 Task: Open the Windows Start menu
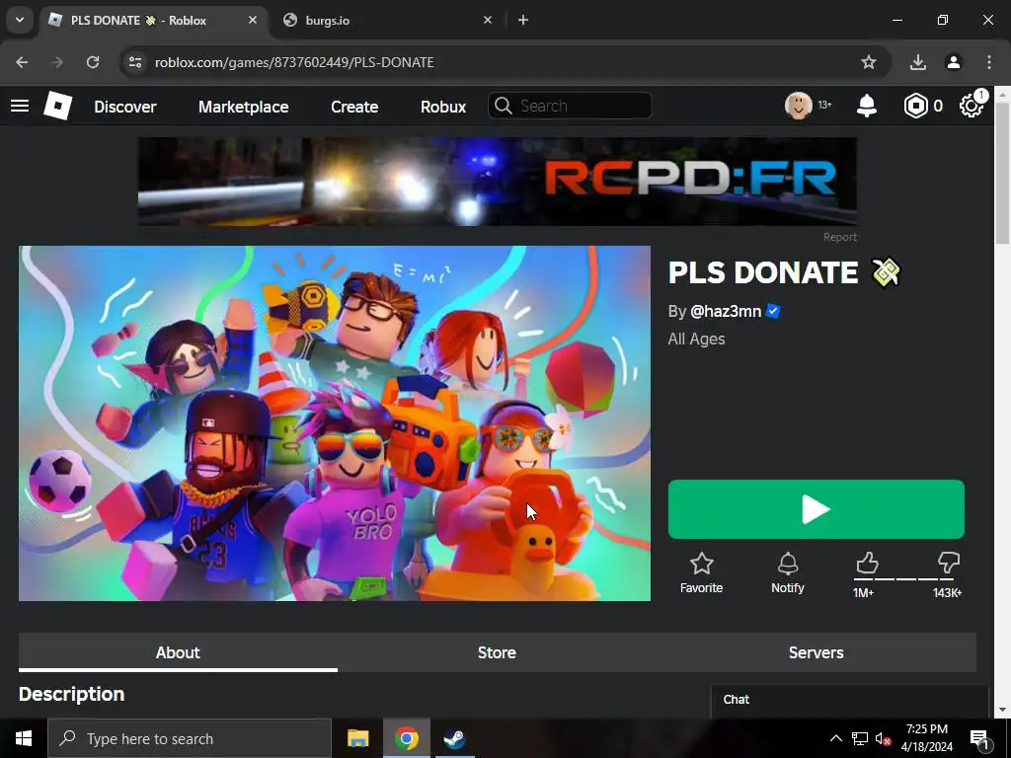[x=24, y=738]
